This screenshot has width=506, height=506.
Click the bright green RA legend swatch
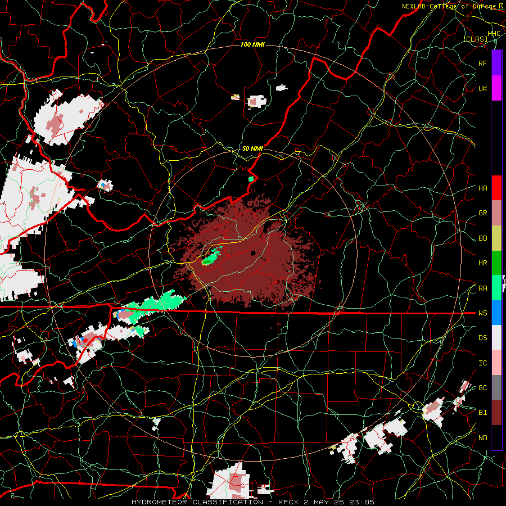click(x=496, y=288)
